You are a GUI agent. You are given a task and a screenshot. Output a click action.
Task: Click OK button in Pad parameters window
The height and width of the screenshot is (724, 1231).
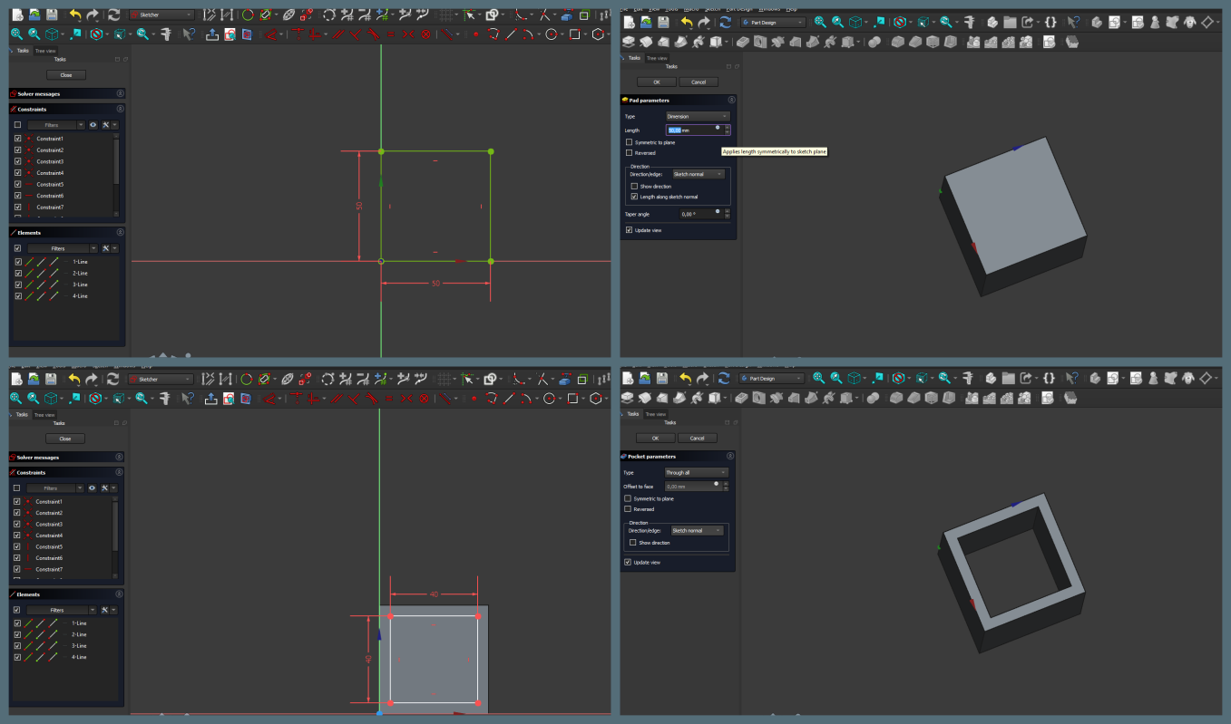pyautogui.click(x=657, y=82)
